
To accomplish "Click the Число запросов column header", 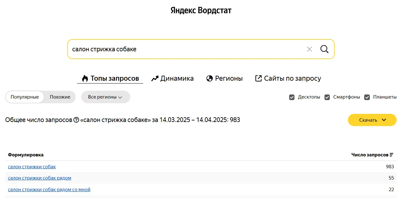I will tap(370, 155).
